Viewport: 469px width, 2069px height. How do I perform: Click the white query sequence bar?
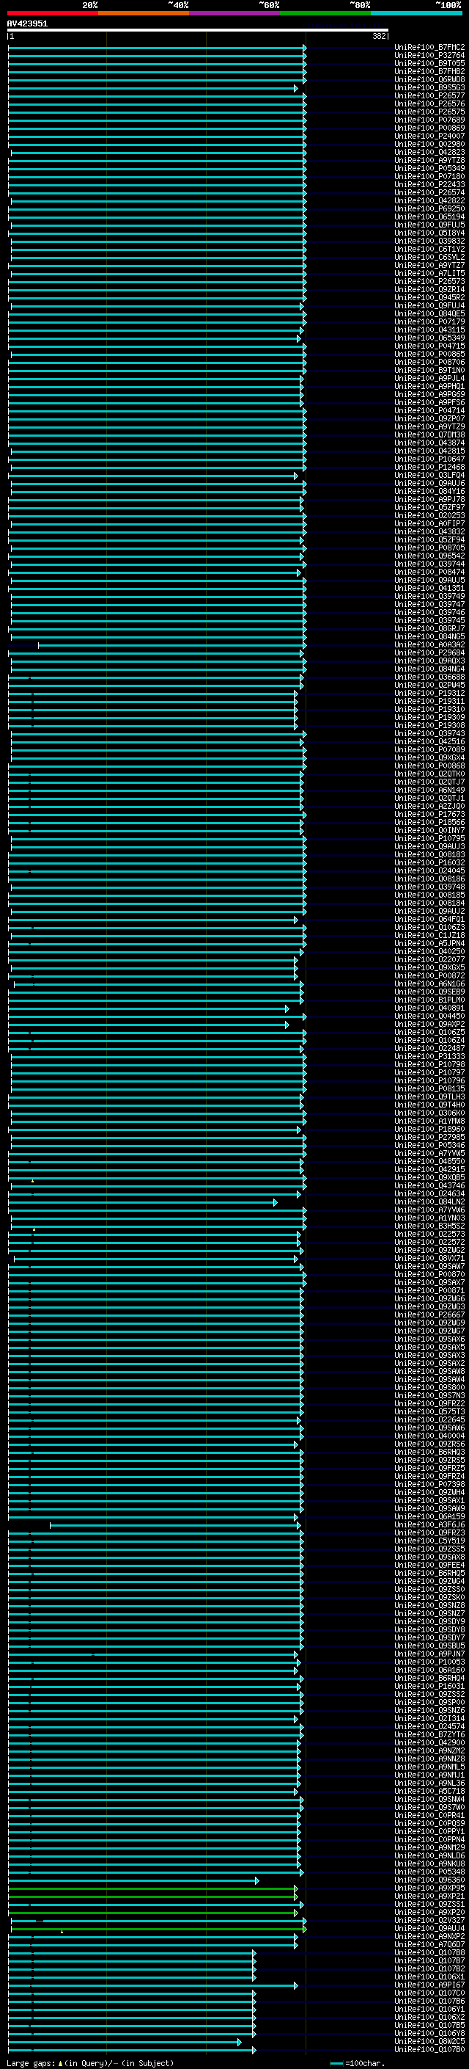198,31
